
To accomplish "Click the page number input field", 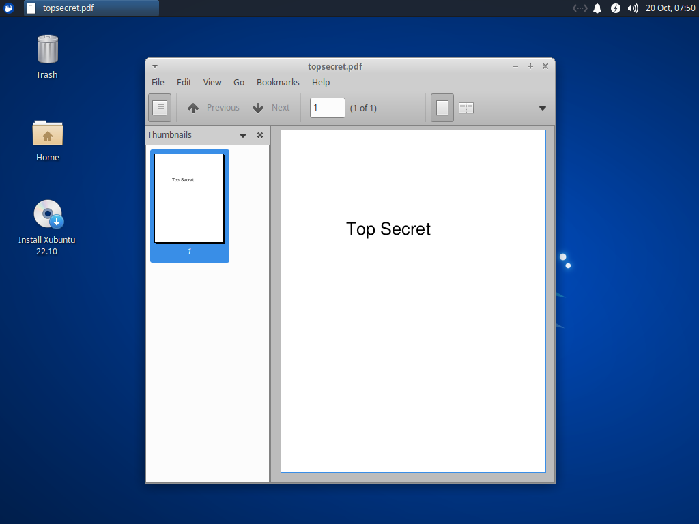I will [x=327, y=107].
